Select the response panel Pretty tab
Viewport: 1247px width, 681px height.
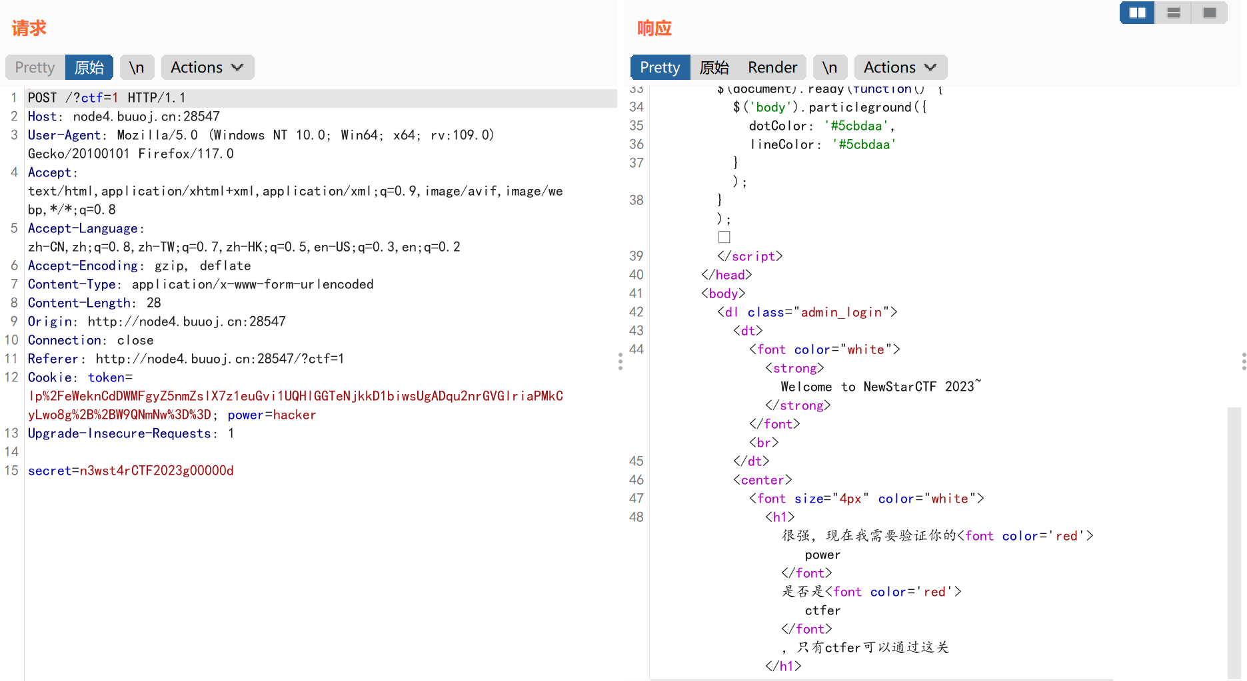[x=660, y=67]
